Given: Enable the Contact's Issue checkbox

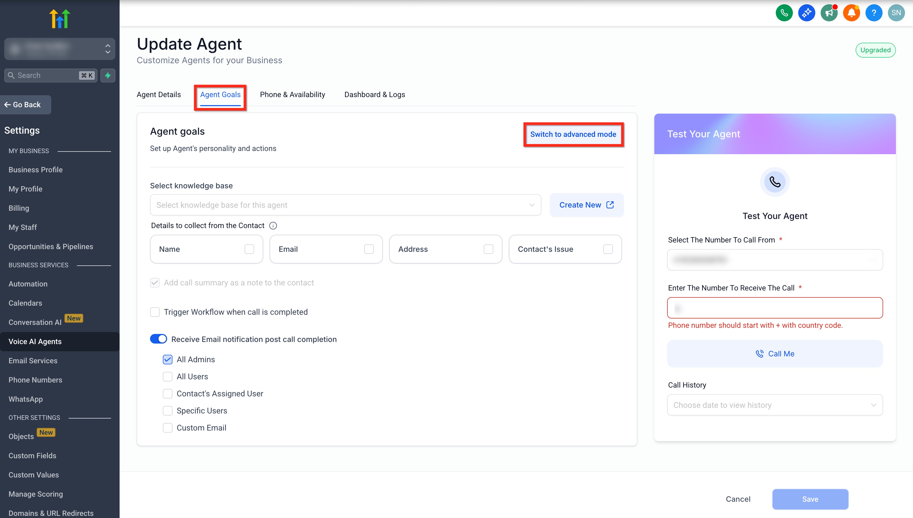Looking at the screenshot, I should (x=608, y=249).
